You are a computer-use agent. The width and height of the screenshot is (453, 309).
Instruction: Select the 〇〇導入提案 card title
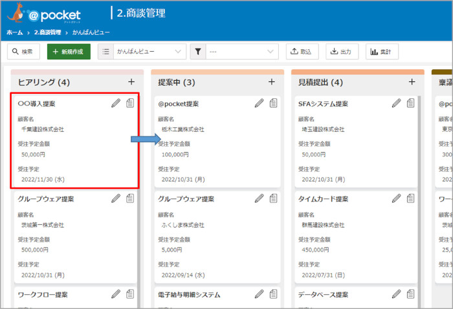pos(36,103)
